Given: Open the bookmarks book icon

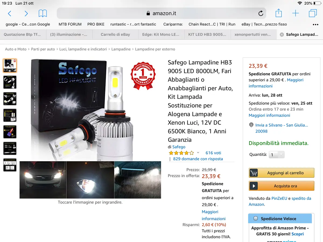Looking at the screenshot, I should click(x=43, y=13).
